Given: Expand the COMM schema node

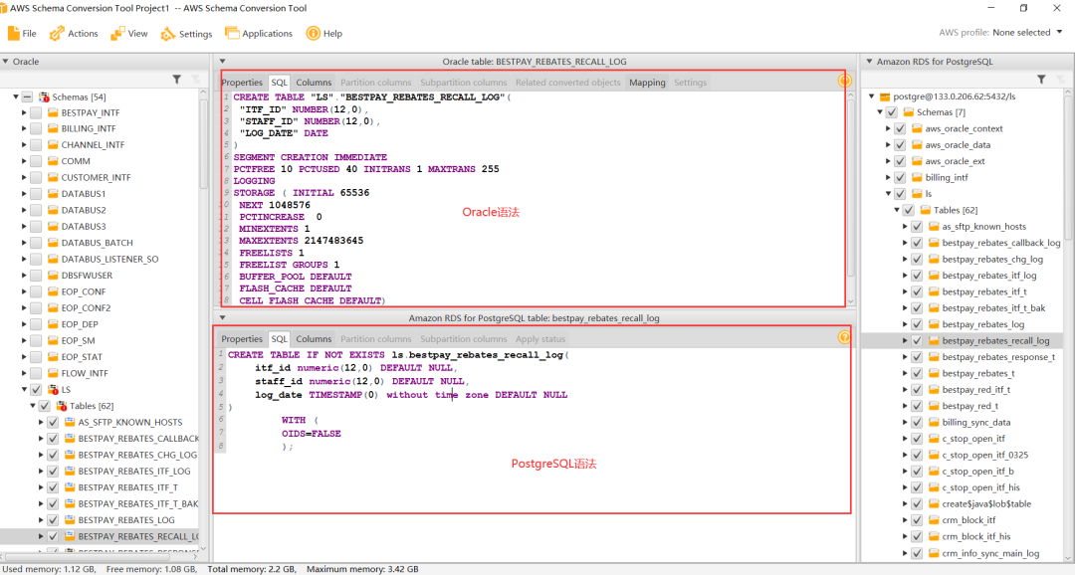Looking at the screenshot, I should 24,161.
